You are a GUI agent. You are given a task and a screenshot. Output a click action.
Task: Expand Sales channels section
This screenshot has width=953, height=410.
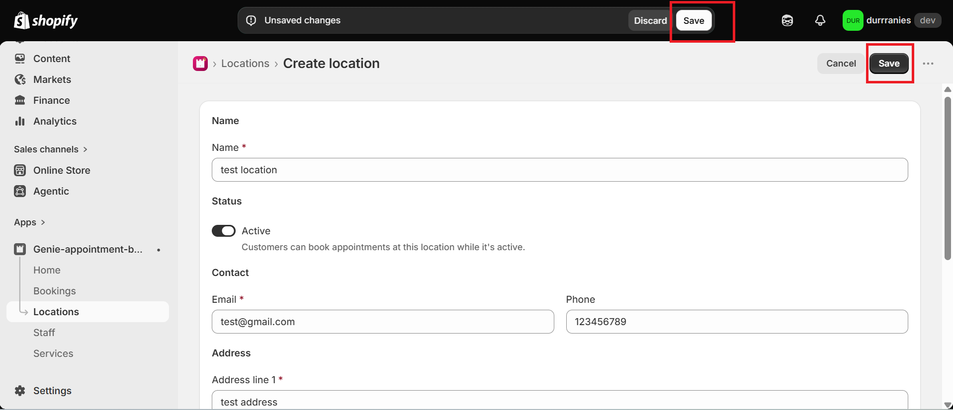[x=51, y=149]
